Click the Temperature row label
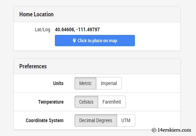The height and width of the screenshot is (136, 196). point(51,102)
